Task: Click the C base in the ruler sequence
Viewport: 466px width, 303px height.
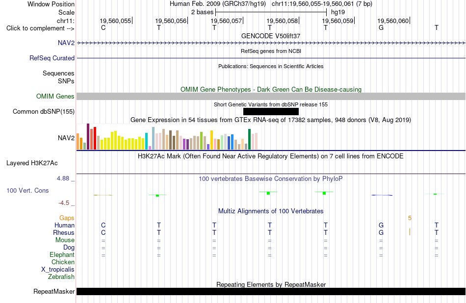Action: point(103,27)
